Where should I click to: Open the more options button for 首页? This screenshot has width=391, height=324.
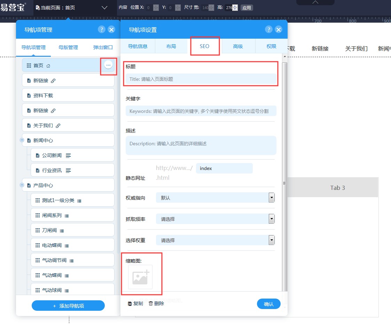coord(108,65)
